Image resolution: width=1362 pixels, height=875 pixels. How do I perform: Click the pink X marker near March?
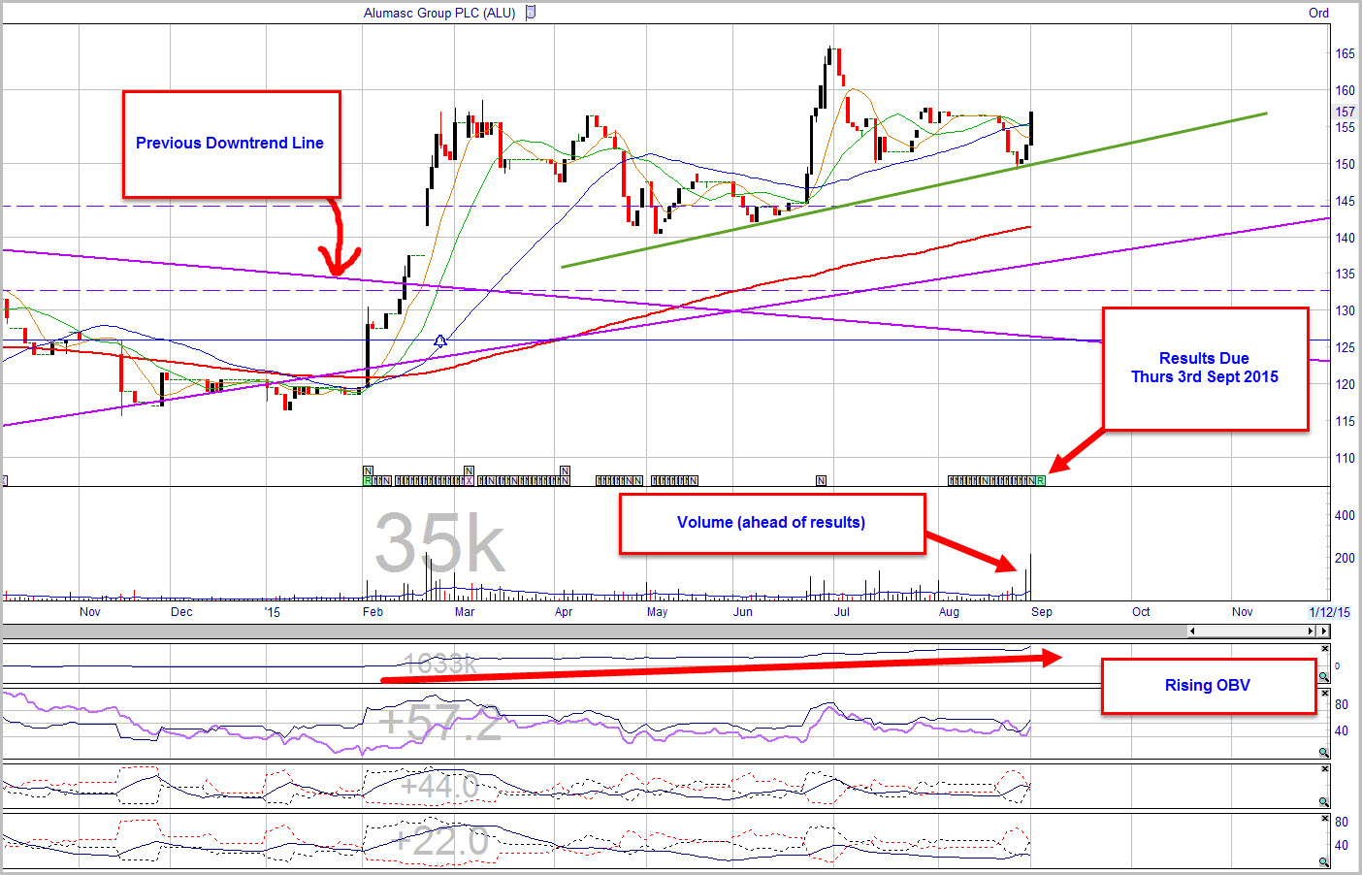coord(470,480)
